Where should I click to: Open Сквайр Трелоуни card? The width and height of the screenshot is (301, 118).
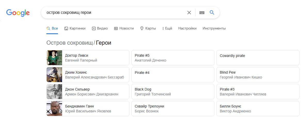pos(173,109)
